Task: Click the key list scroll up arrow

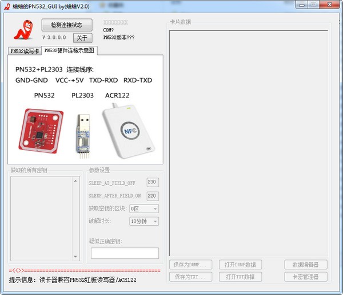Action: 75,181
